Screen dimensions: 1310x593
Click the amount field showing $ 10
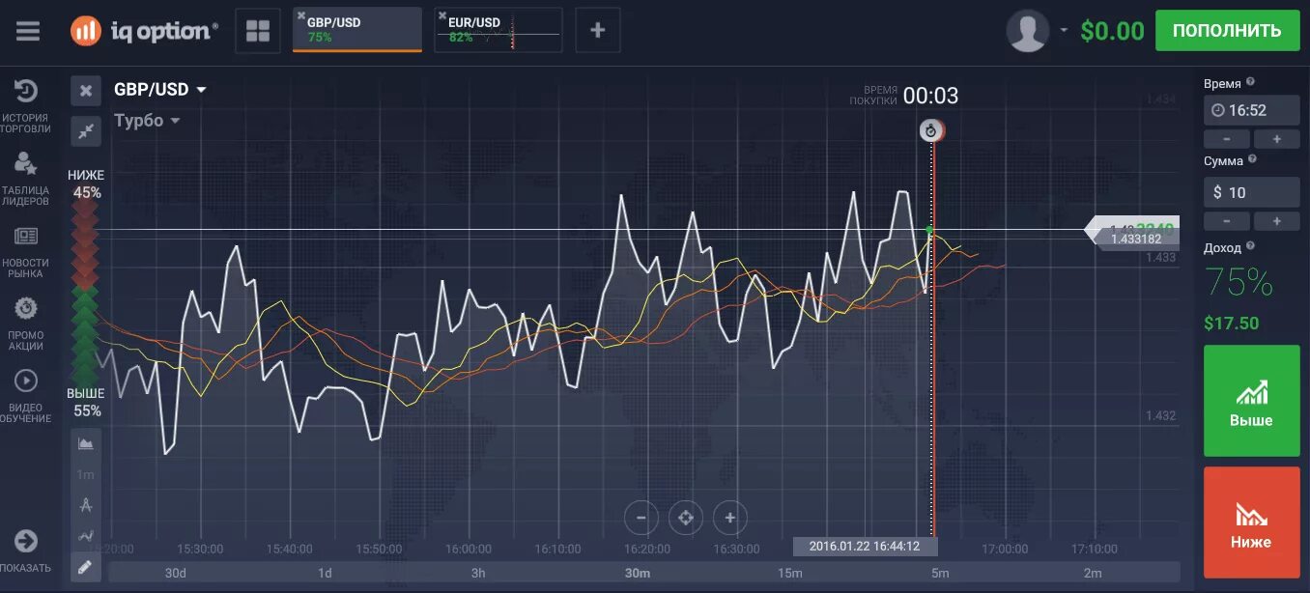pos(1251,192)
